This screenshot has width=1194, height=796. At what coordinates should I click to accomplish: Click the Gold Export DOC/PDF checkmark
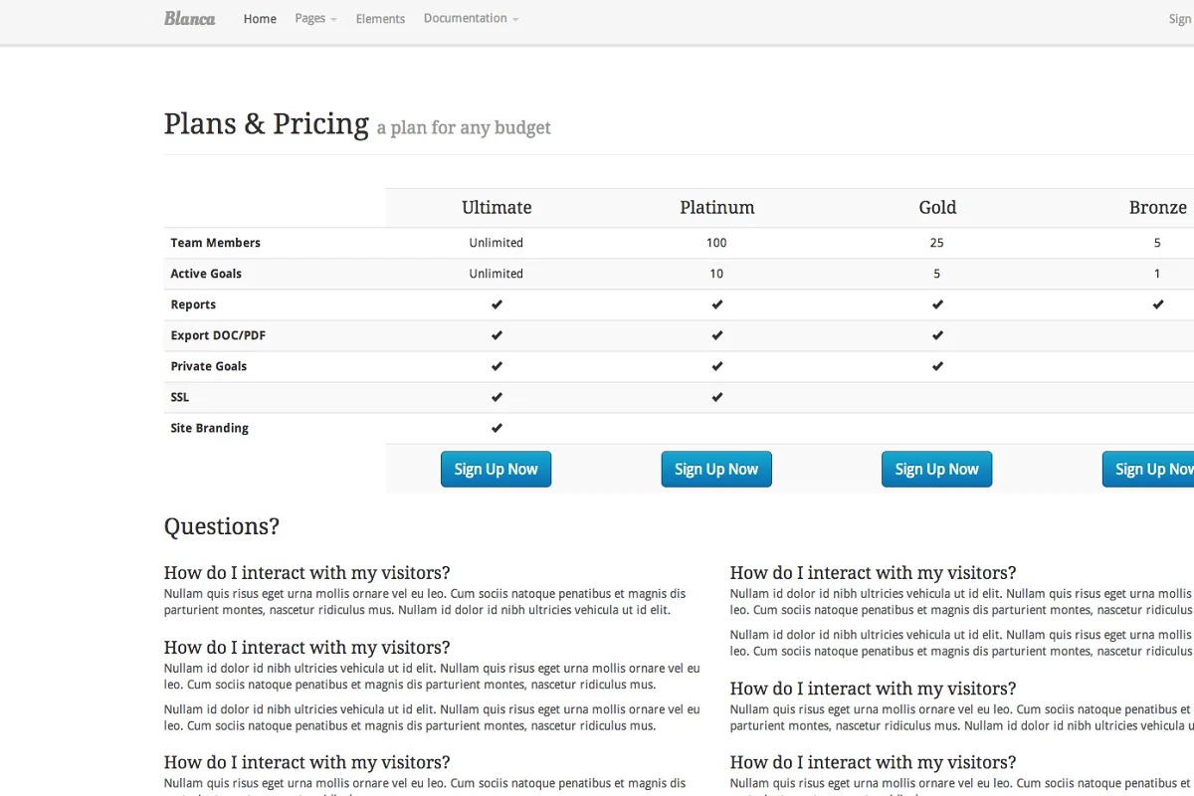coord(937,335)
